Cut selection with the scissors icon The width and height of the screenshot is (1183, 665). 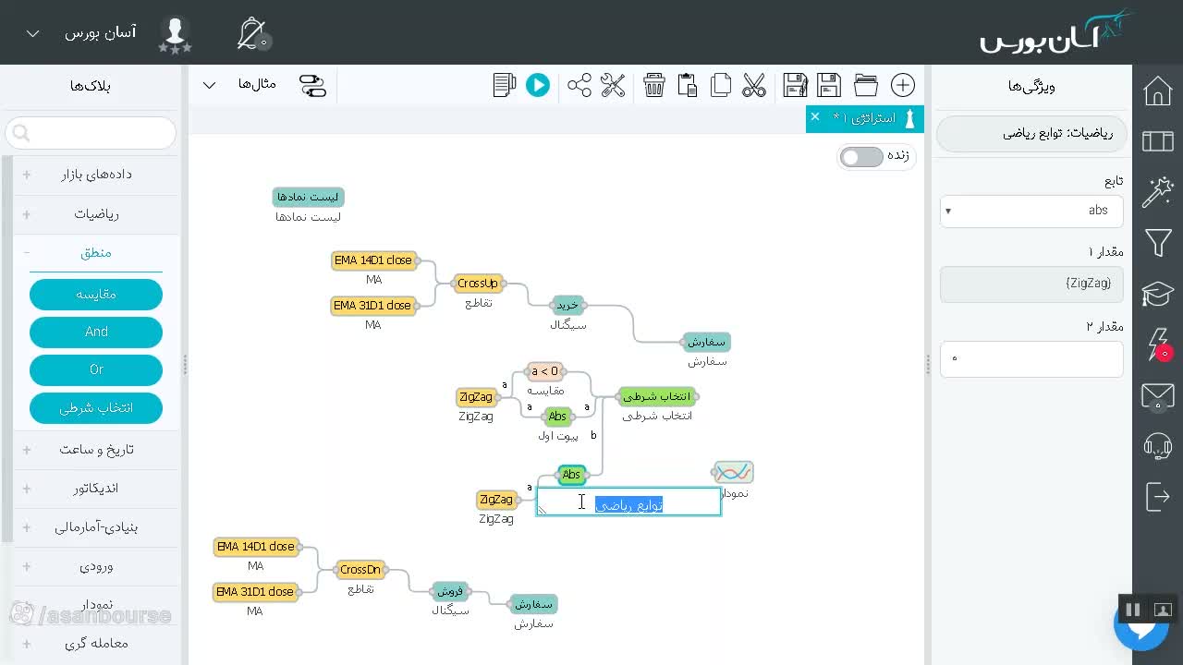tap(754, 86)
